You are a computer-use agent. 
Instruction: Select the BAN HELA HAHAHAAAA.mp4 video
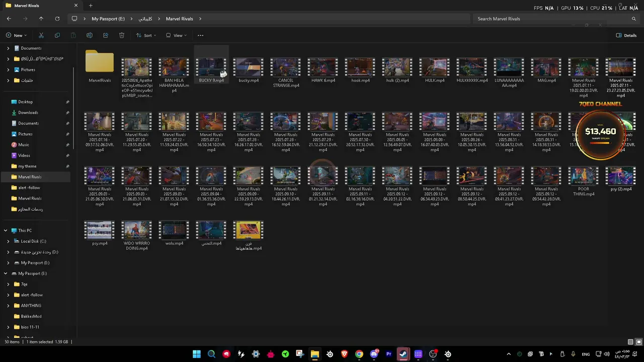tap(174, 74)
